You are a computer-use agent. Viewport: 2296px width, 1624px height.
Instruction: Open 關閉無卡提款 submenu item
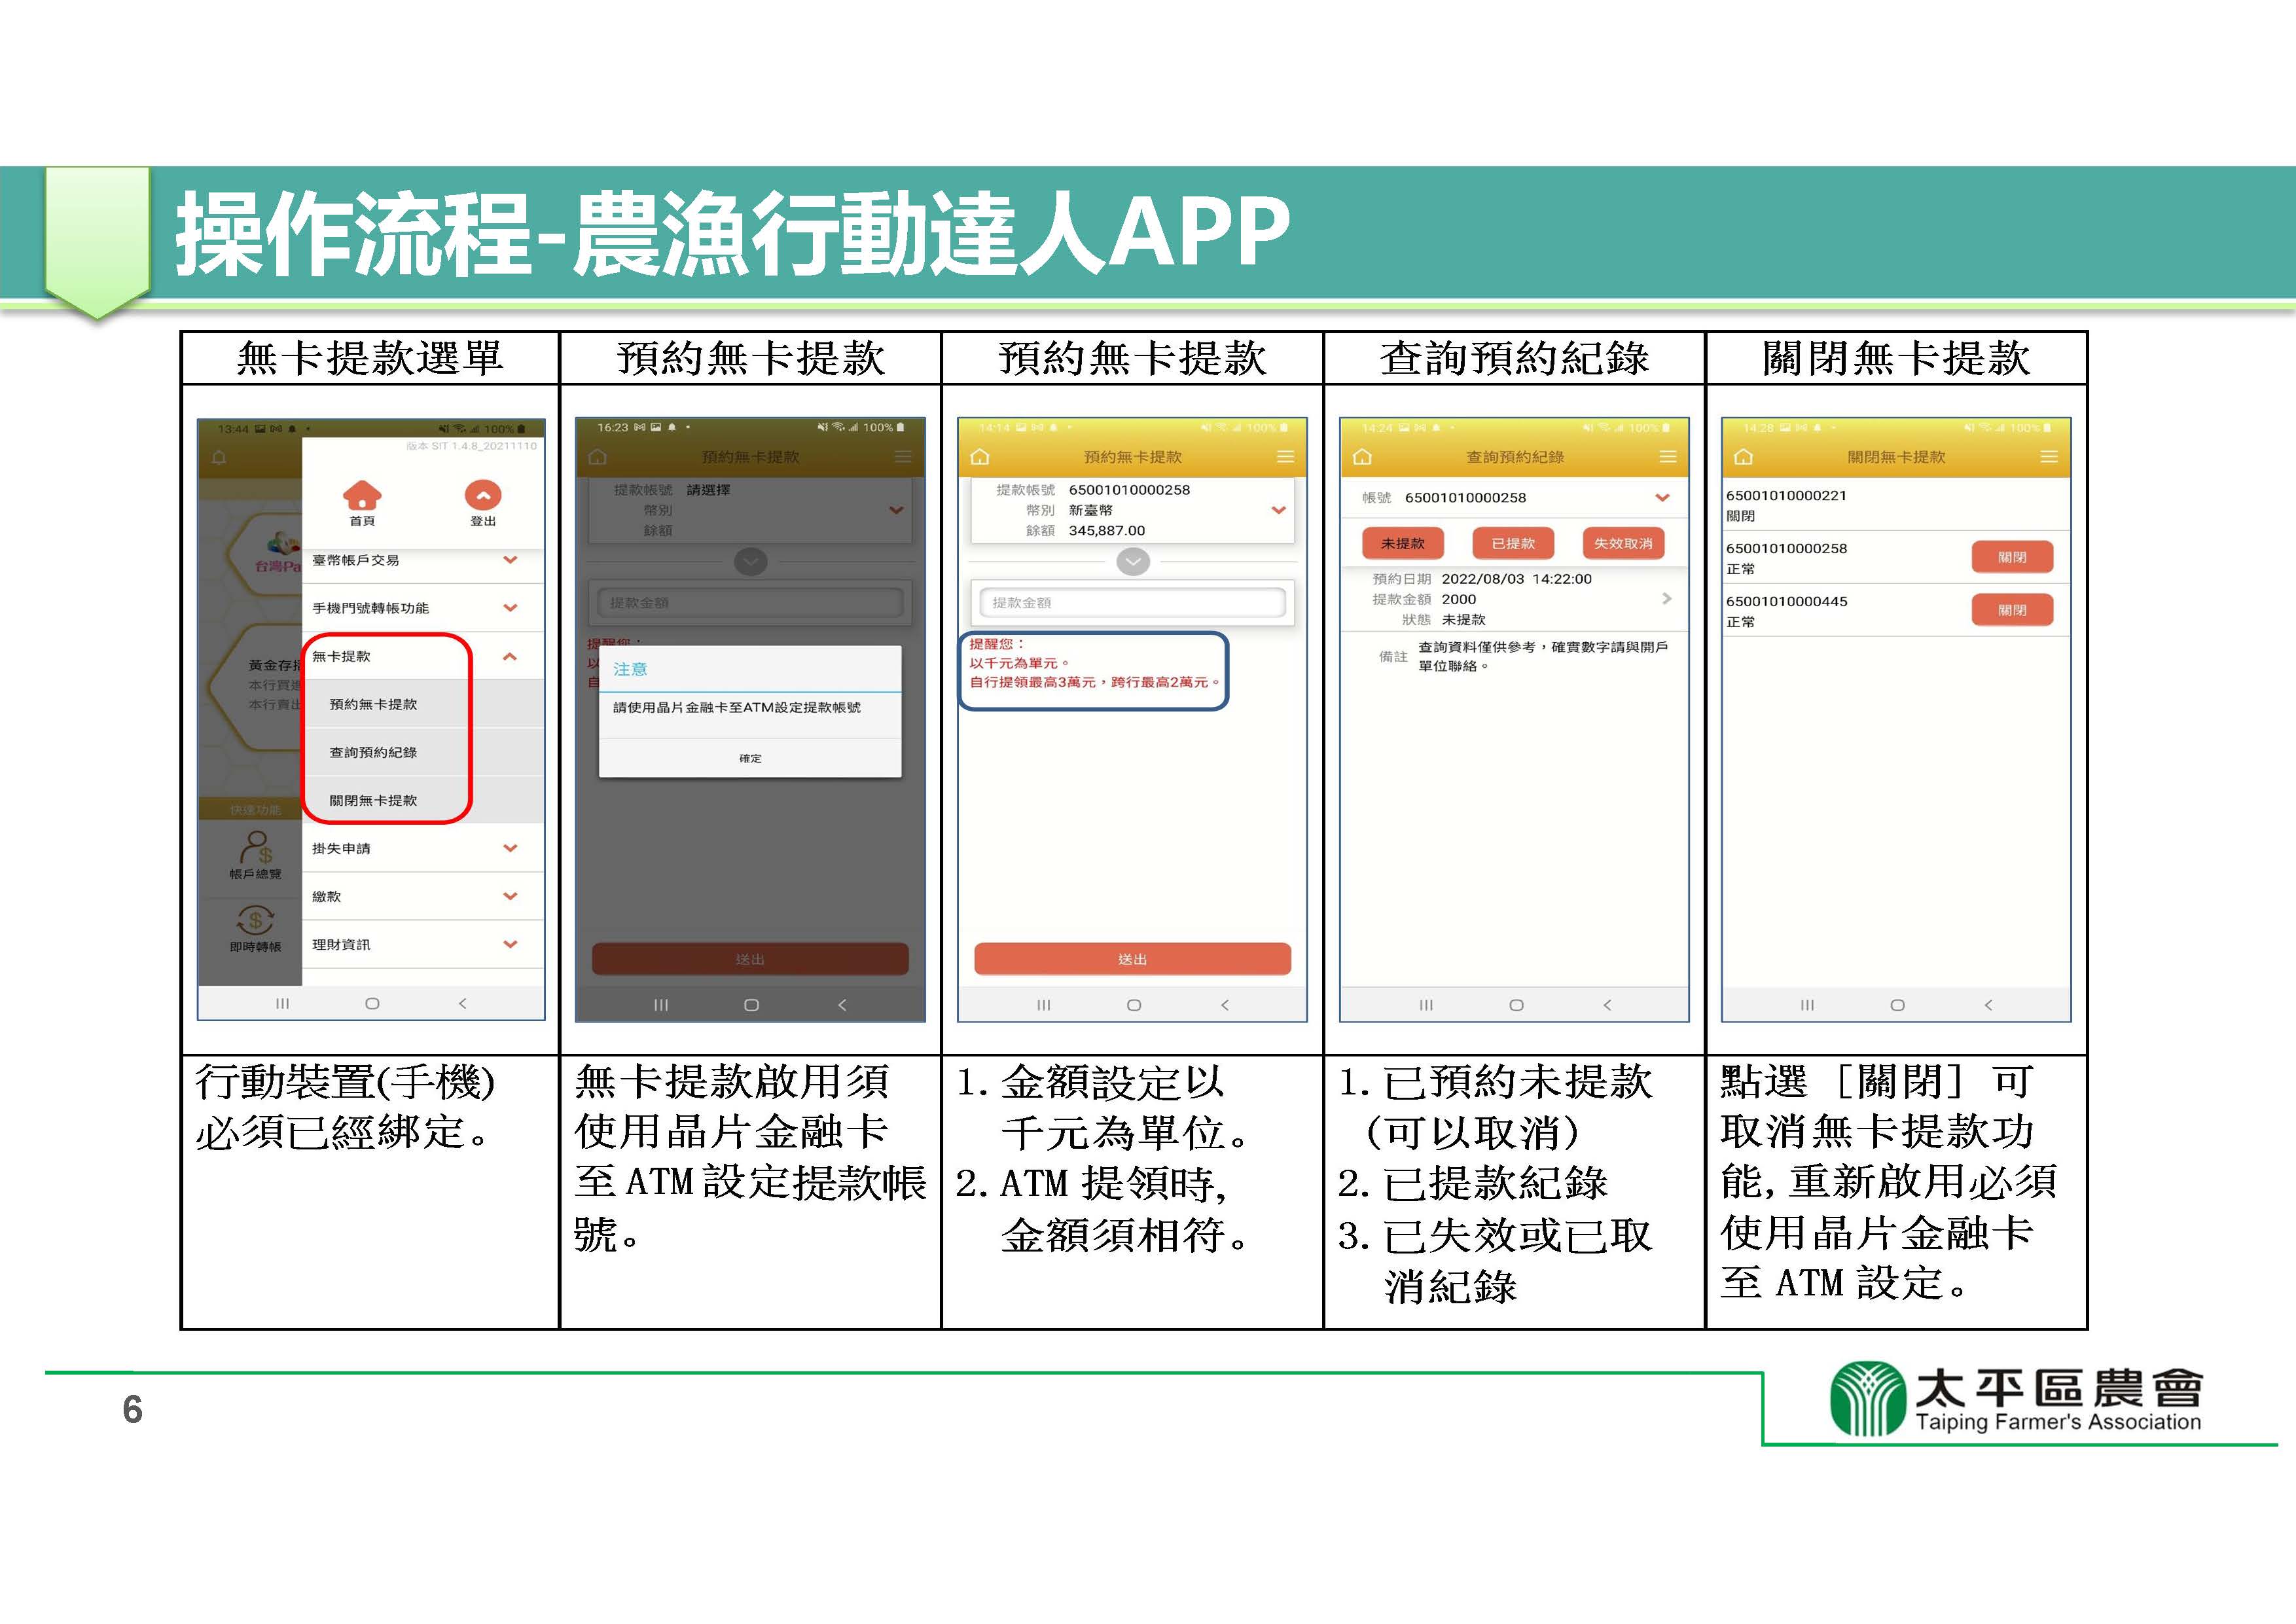click(x=423, y=800)
